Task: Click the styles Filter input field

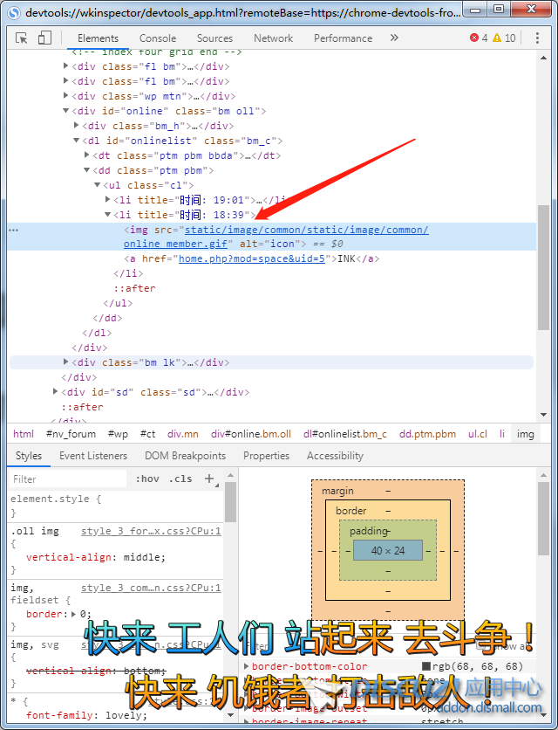Action: (x=68, y=479)
